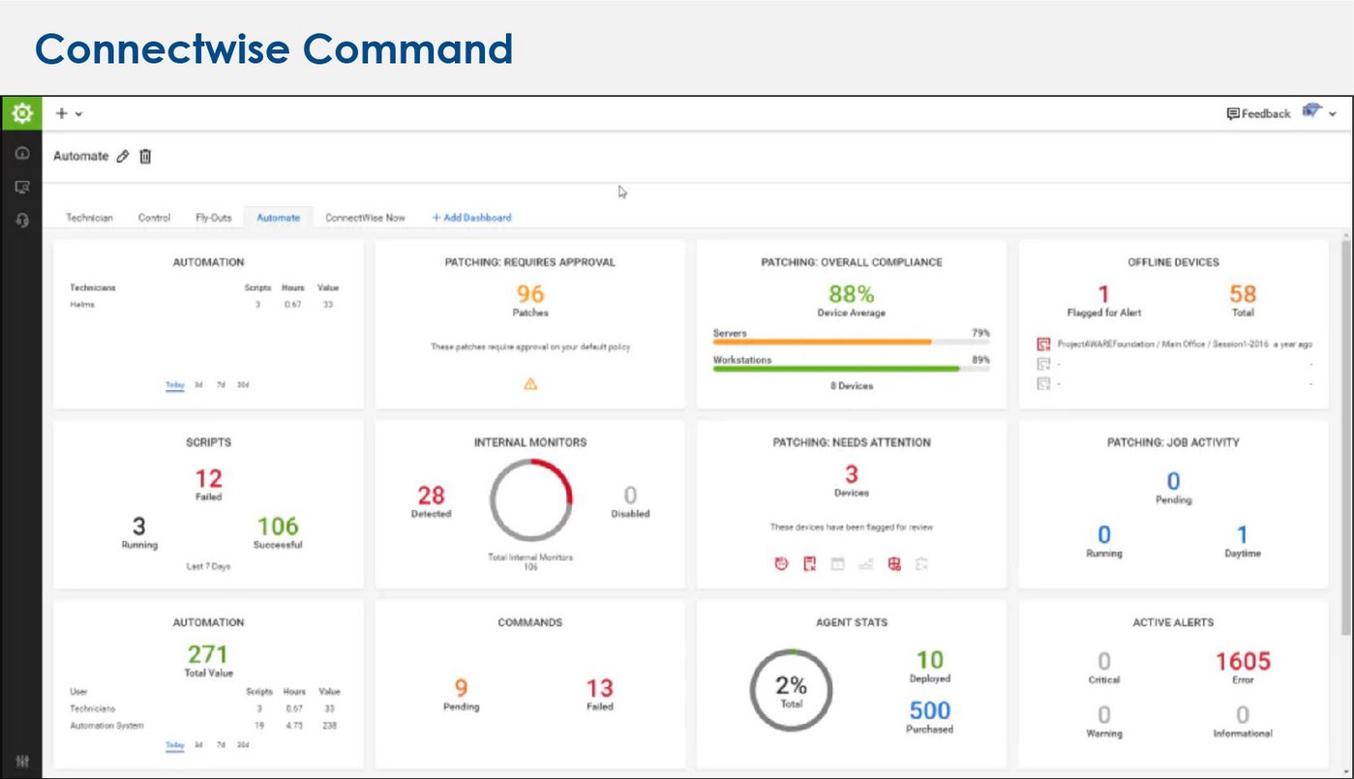Click the 2% Agent Stats donut chart
The width and height of the screenshot is (1354, 779).
point(792,689)
